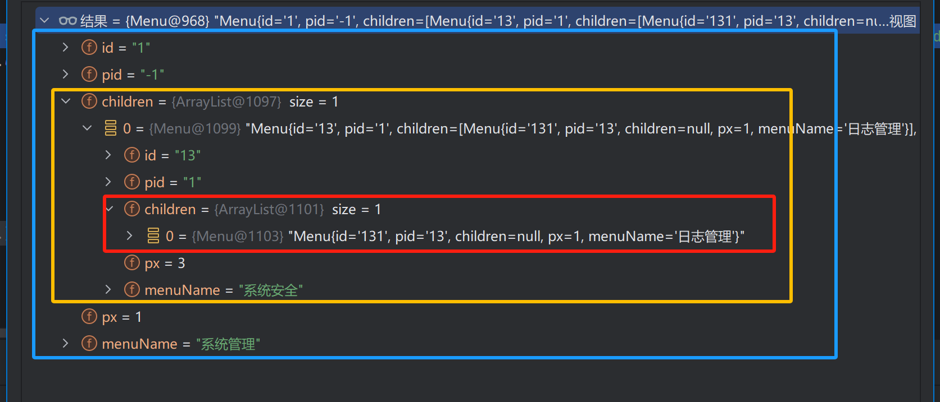Click the field icon for menuName "系统管理"
Image resolution: width=940 pixels, height=402 pixels.
[x=89, y=344]
